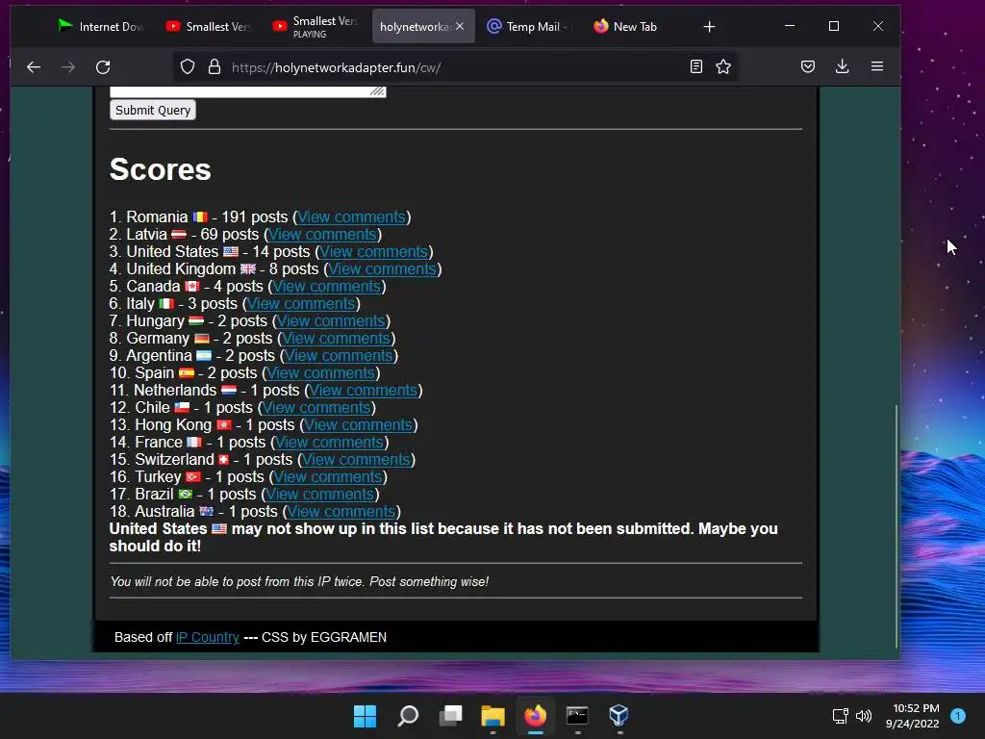View comments for Hungary
Image resolution: width=985 pixels, height=739 pixels.
331,321
